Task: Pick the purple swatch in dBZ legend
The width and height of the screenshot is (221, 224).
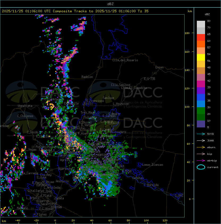Action: click(x=201, y=91)
